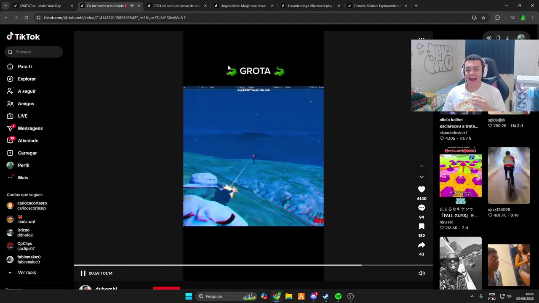The height and width of the screenshot is (303, 539).
Task: Open the alicia kaline video title
Action: point(459,123)
